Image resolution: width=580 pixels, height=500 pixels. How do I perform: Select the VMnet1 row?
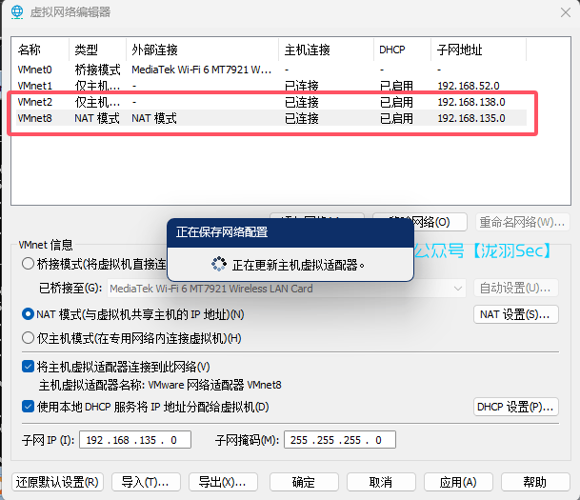[x=271, y=86]
